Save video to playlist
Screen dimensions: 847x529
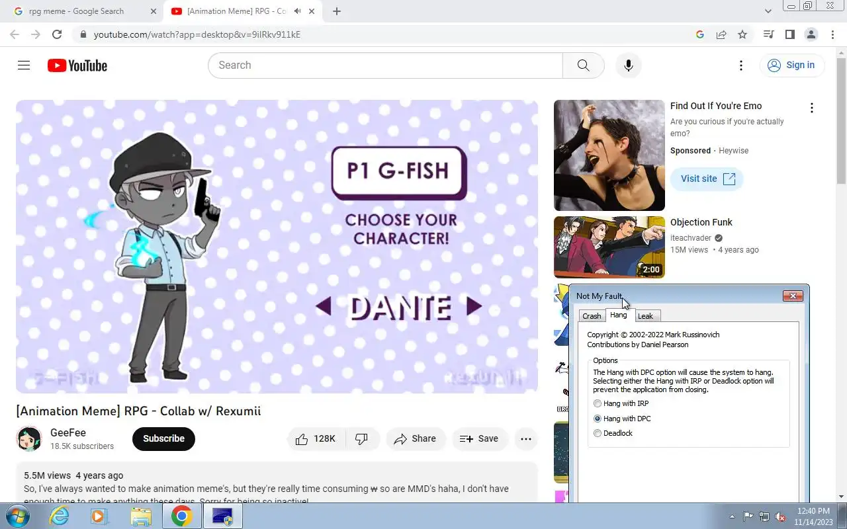click(x=479, y=438)
